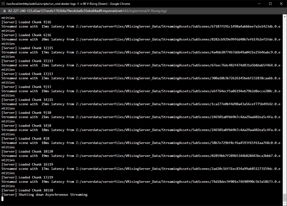Click the '23ms' latency value
Image resolution: width=287 pixels, height=206 pixels.
pyautogui.click(x=45, y=78)
